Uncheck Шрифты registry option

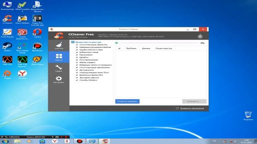pos(77,57)
